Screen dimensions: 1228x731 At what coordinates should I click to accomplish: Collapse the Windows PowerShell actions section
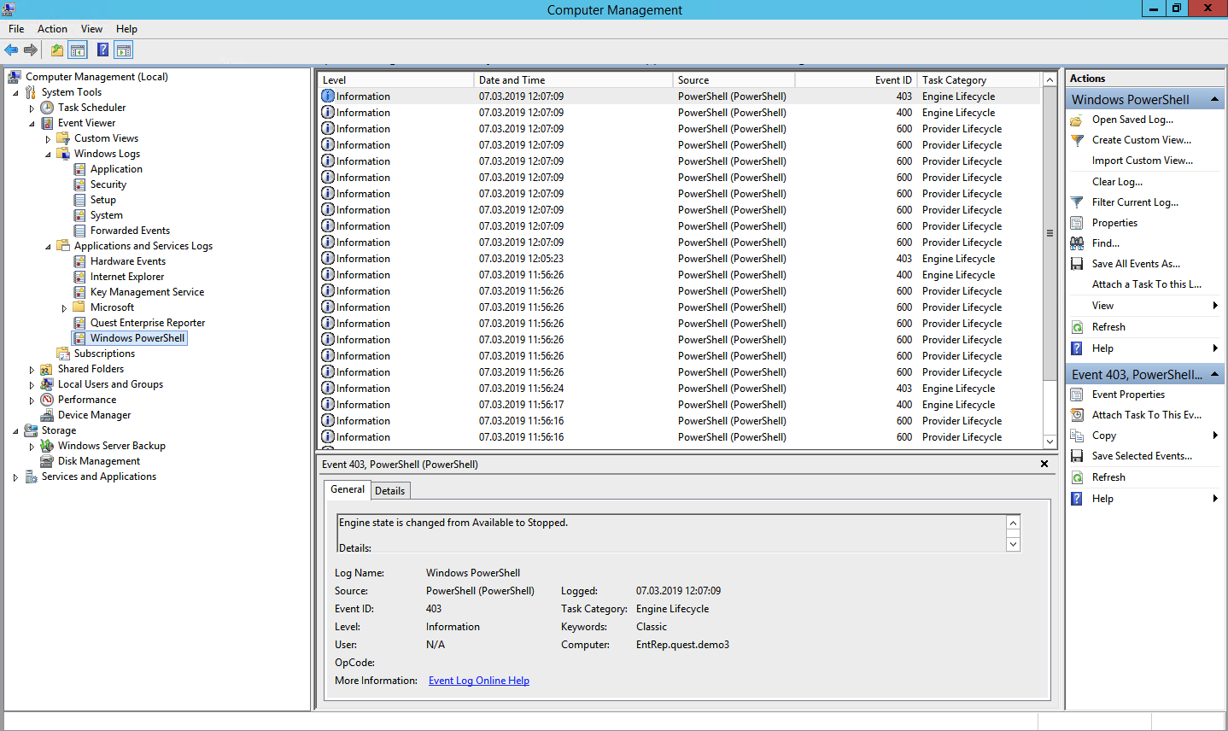point(1214,99)
